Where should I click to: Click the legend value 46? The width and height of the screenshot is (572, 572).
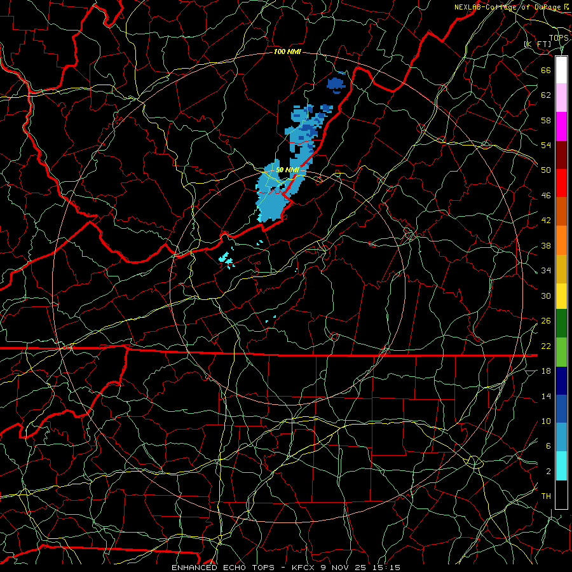[x=546, y=196]
